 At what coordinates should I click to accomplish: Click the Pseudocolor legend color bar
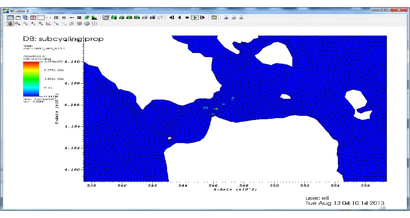pyautogui.click(x=31, y=79)
